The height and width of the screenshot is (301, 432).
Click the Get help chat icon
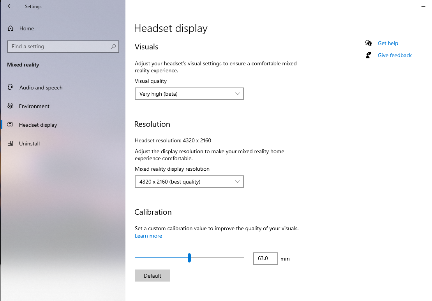369,43
